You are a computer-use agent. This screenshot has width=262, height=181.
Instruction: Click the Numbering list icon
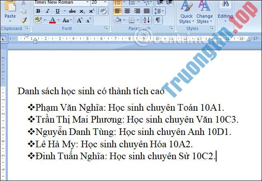point(132,2)
